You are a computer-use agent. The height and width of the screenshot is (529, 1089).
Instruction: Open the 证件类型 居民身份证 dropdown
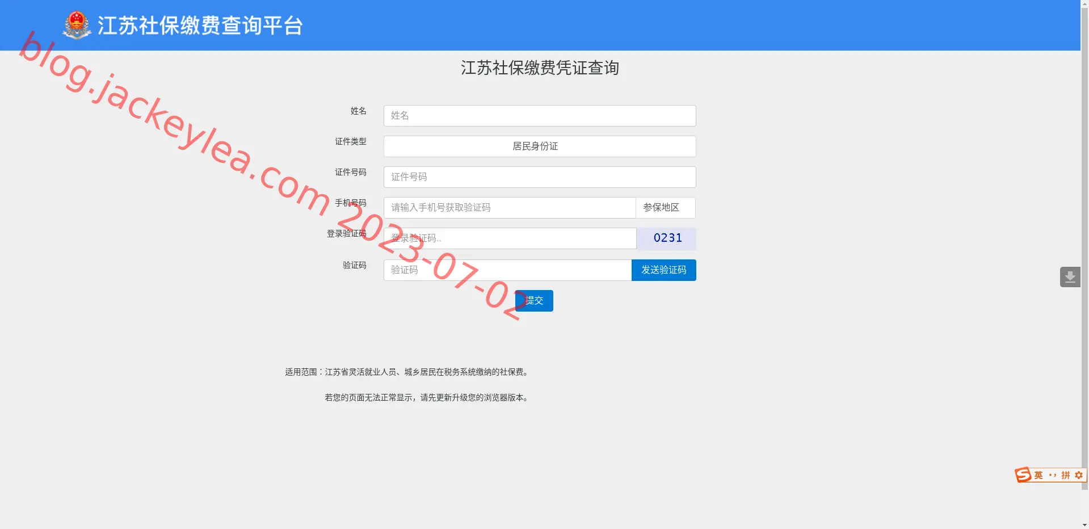tap(540, 146)
